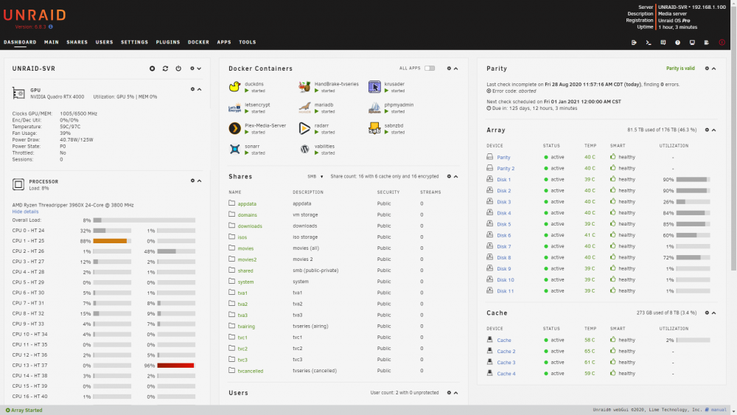Open the info monitor icon in top bar
Viewport: 737px width, 415px height.
coord(692,42)
